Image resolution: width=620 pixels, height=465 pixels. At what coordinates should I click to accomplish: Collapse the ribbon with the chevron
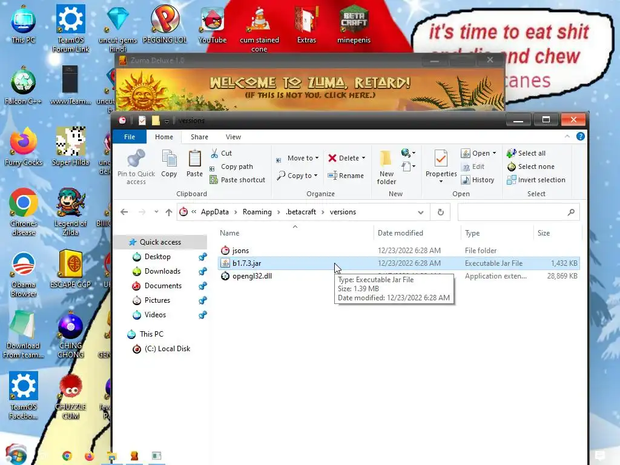(x=567, y=136)
